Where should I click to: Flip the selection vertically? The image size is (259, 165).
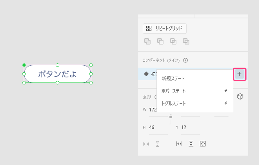[157, 144]
